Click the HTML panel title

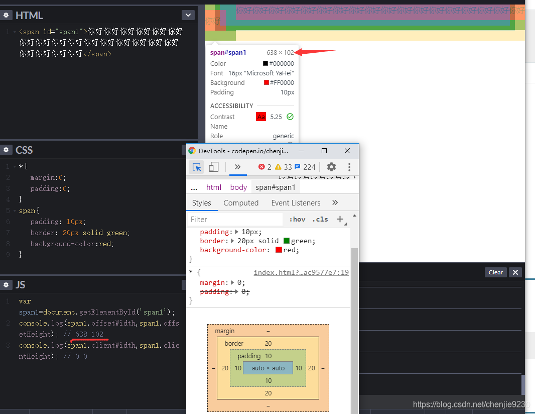tap(29, 16)
